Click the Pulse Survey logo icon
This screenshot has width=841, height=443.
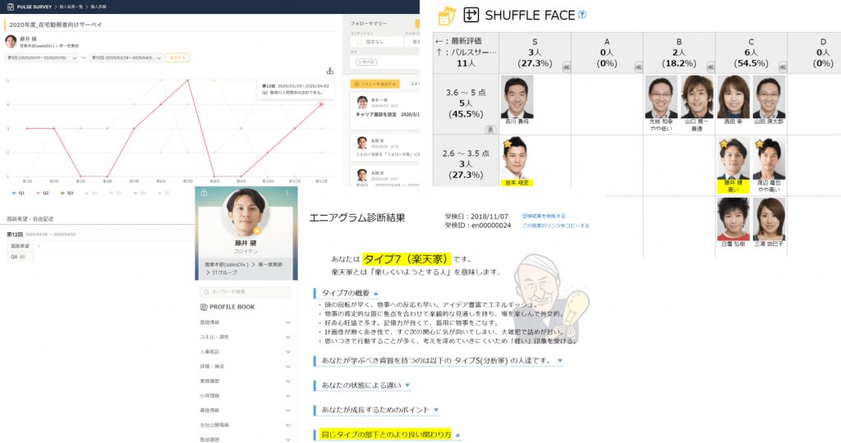coord(10,6)
